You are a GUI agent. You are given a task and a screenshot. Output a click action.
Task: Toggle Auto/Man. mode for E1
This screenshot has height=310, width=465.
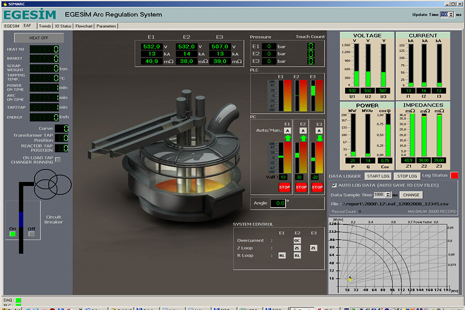click(287, 131)
